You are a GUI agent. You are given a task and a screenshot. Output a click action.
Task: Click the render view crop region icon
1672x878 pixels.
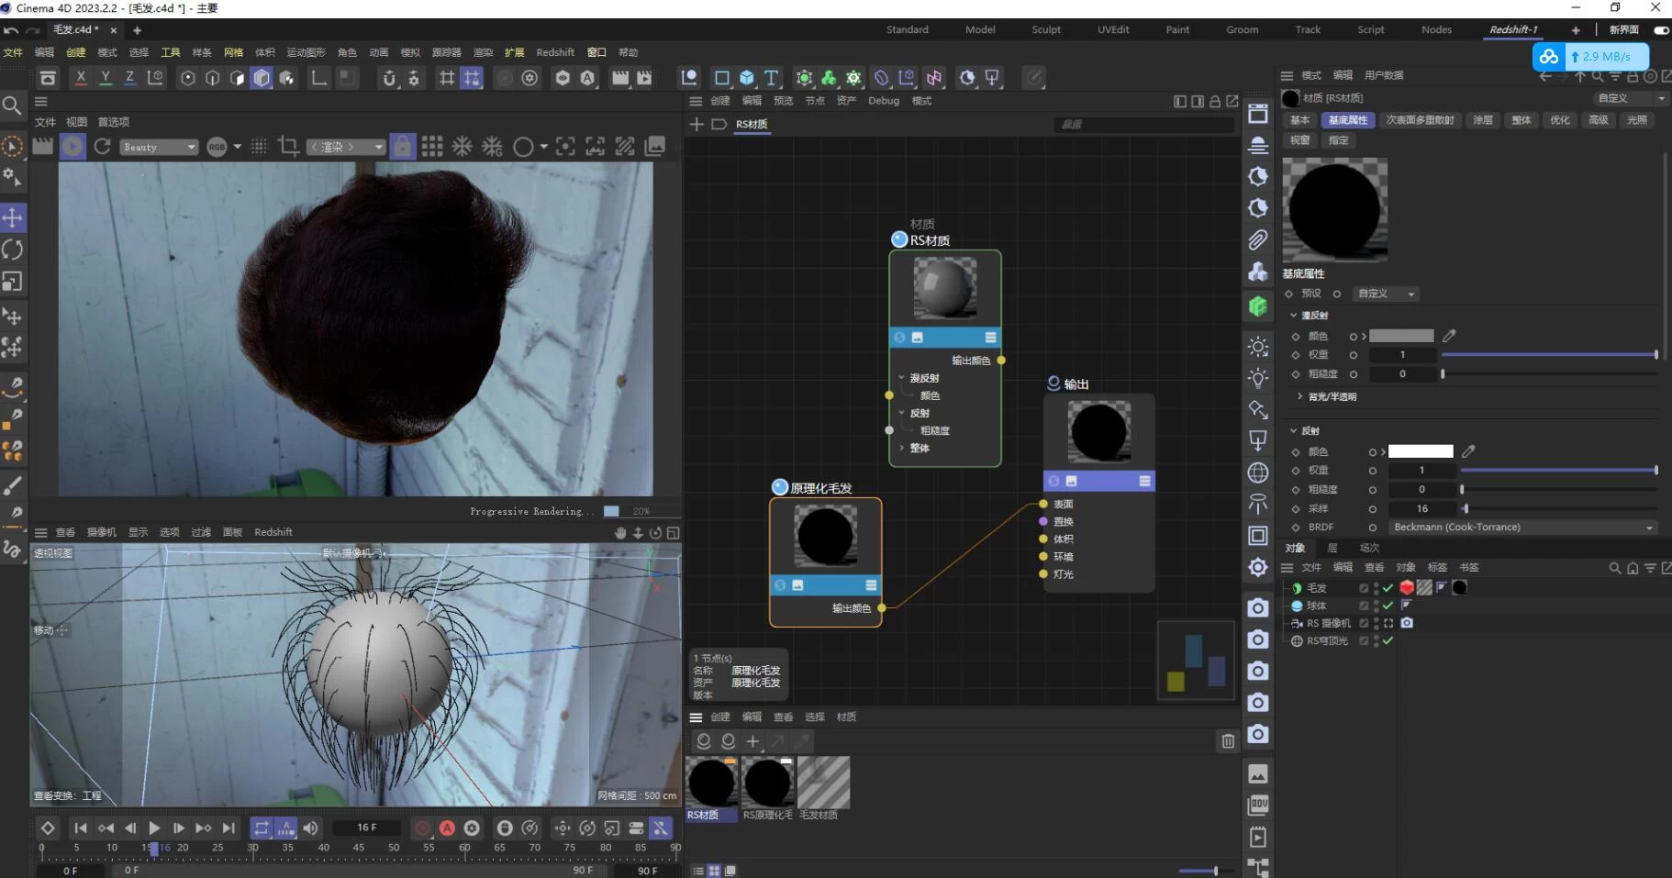[288, 147]
